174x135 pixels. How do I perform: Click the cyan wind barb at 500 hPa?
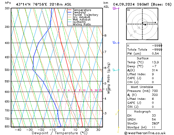click(x=116, y=70)
